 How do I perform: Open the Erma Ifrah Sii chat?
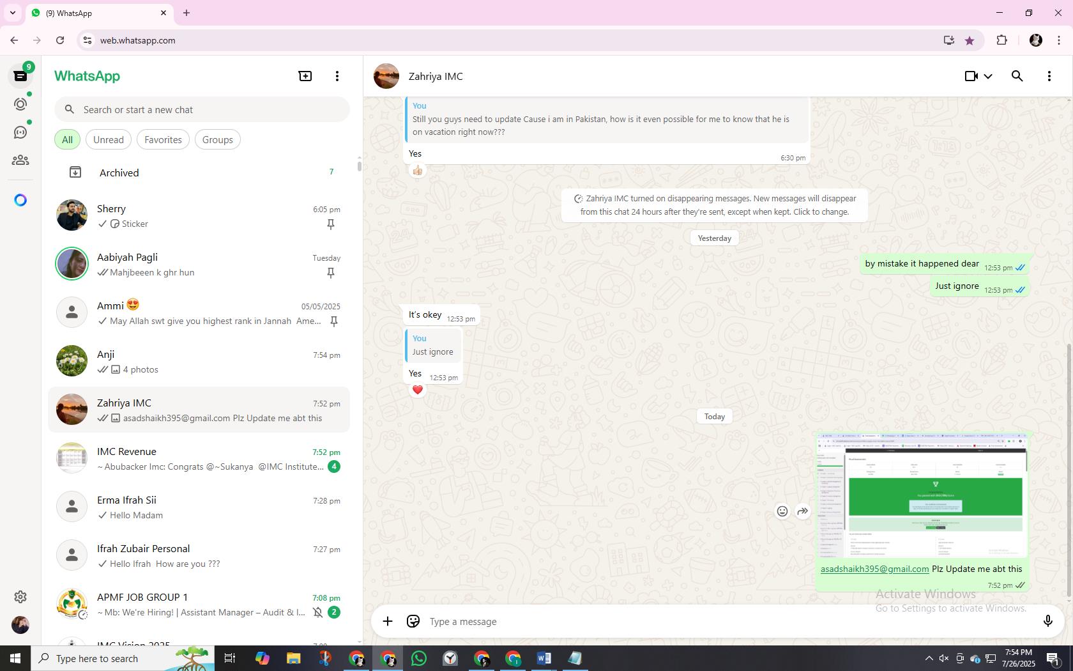coord(199,507)
